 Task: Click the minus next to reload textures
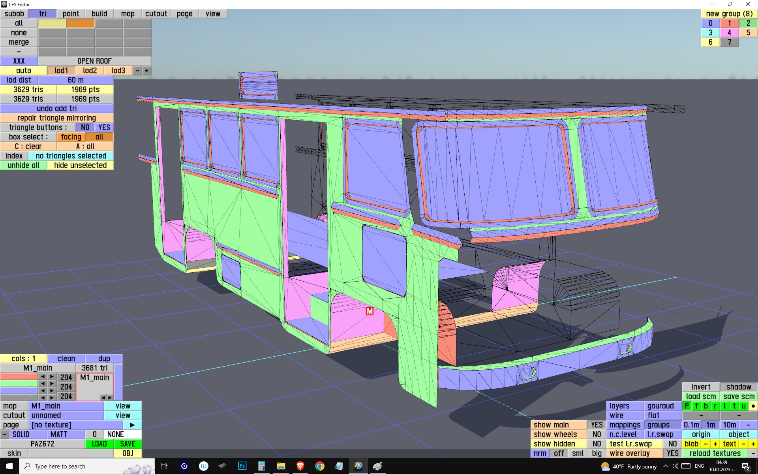pyautogui.click(x=753, y=453)
